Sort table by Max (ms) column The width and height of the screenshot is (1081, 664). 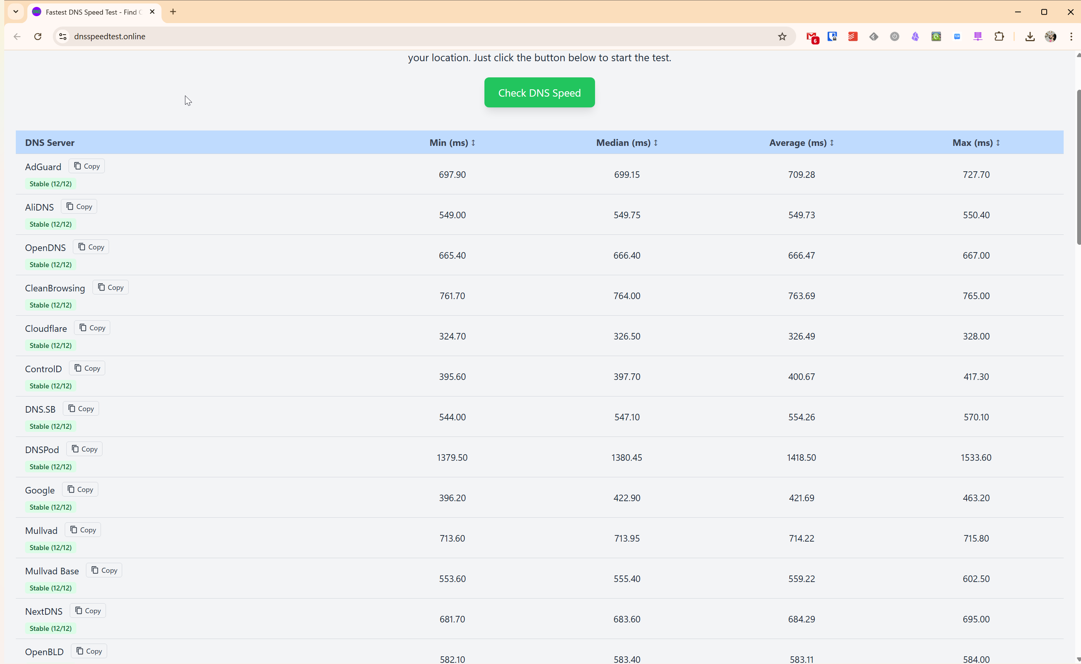pyautogui.click(x=975, y=143)
